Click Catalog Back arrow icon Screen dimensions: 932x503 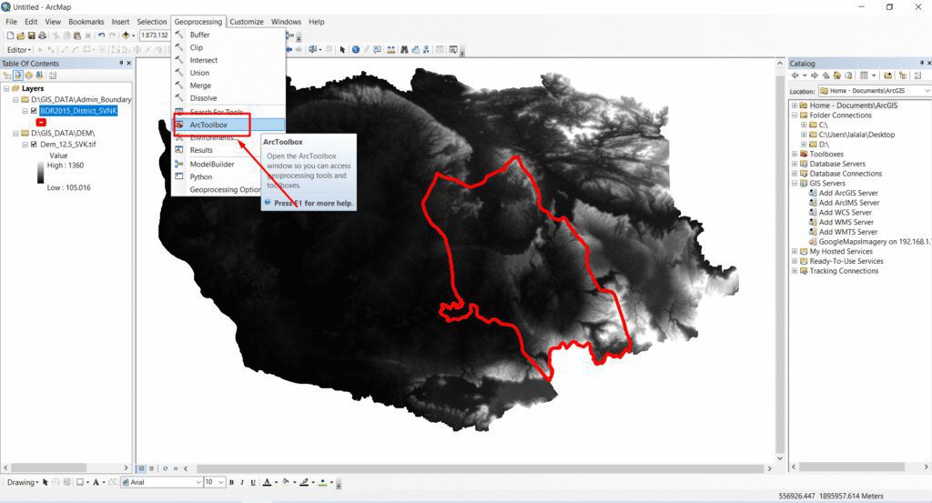tap(795, 75)
